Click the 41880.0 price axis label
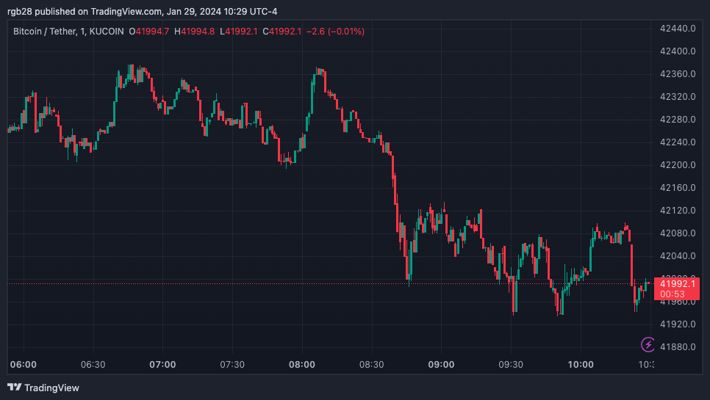This screenshot has height=400, width=710. point(678,347)
